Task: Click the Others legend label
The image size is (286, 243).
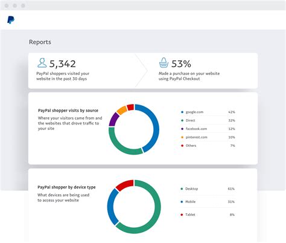Action: (x=191, y=146)
